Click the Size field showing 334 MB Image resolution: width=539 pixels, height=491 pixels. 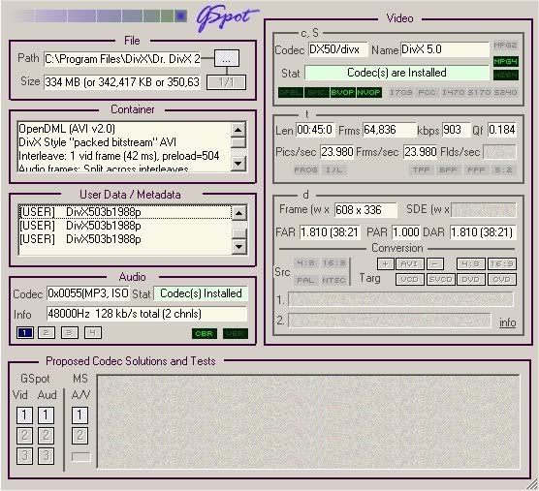click(122, 82)
